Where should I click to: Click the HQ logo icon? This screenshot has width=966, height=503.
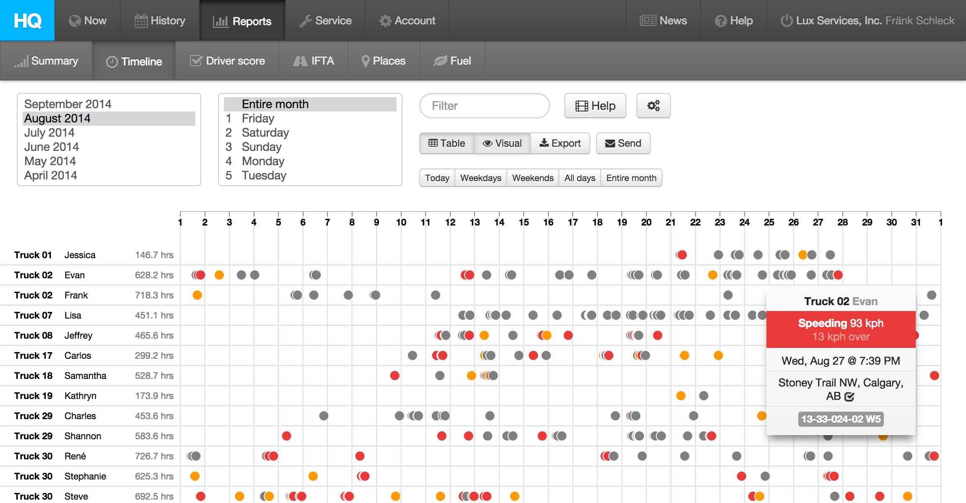coord(27,20)
